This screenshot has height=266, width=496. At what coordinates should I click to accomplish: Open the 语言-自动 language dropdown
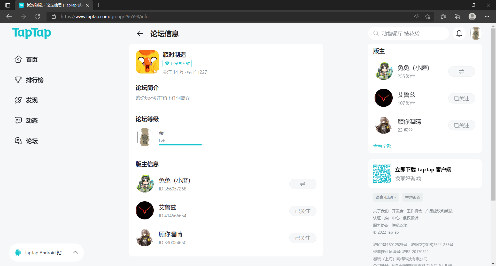[x=386, y=197]
